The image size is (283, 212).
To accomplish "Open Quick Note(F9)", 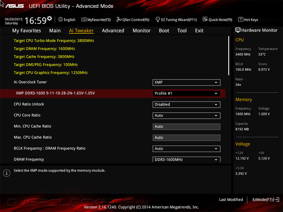I will (220, 20).
